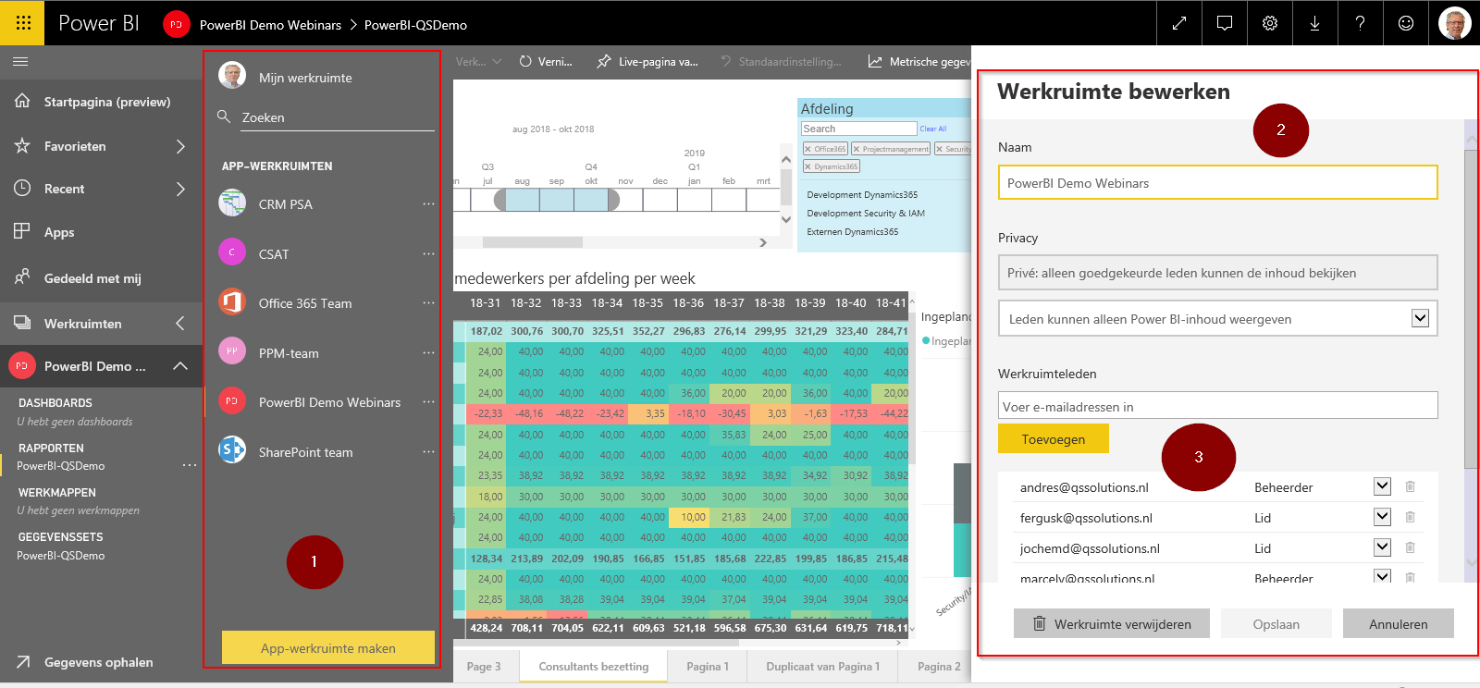The width and height of the screenshot is (1480, 688).
Task: Collapse the PowerBI Demo workspace section
Action: coord(180,366)
